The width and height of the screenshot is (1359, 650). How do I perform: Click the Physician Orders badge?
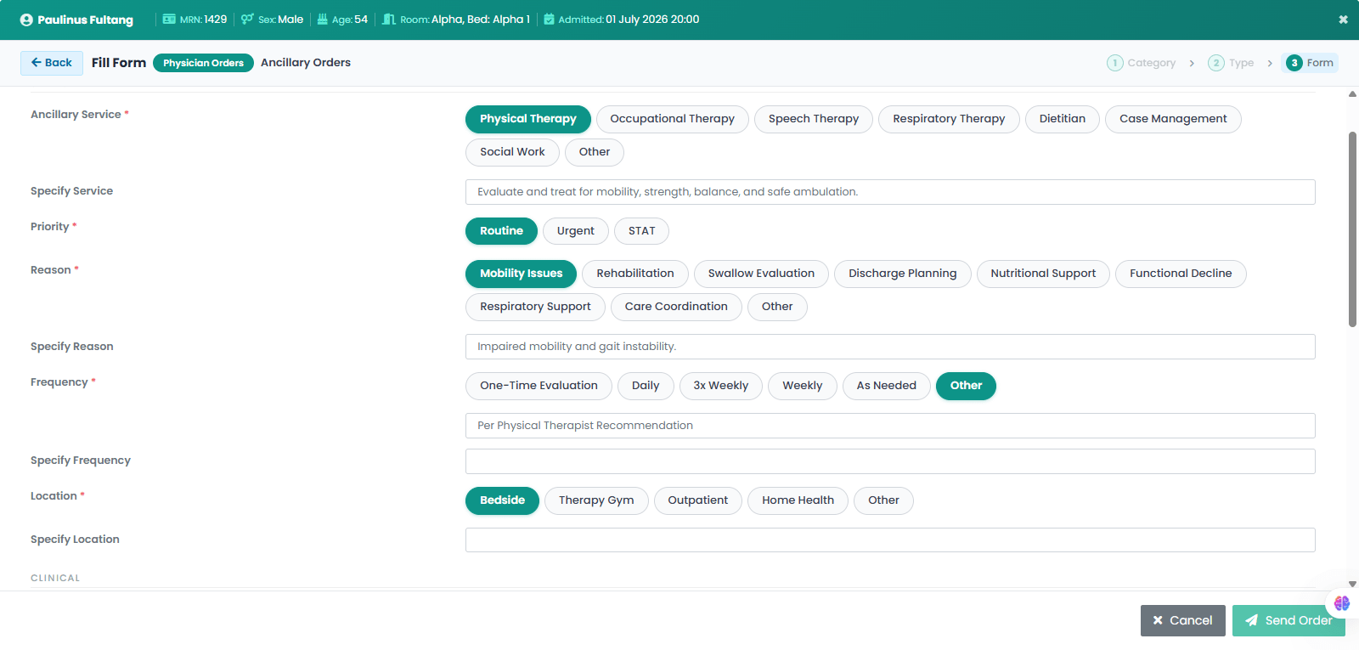tap(203, 63)
